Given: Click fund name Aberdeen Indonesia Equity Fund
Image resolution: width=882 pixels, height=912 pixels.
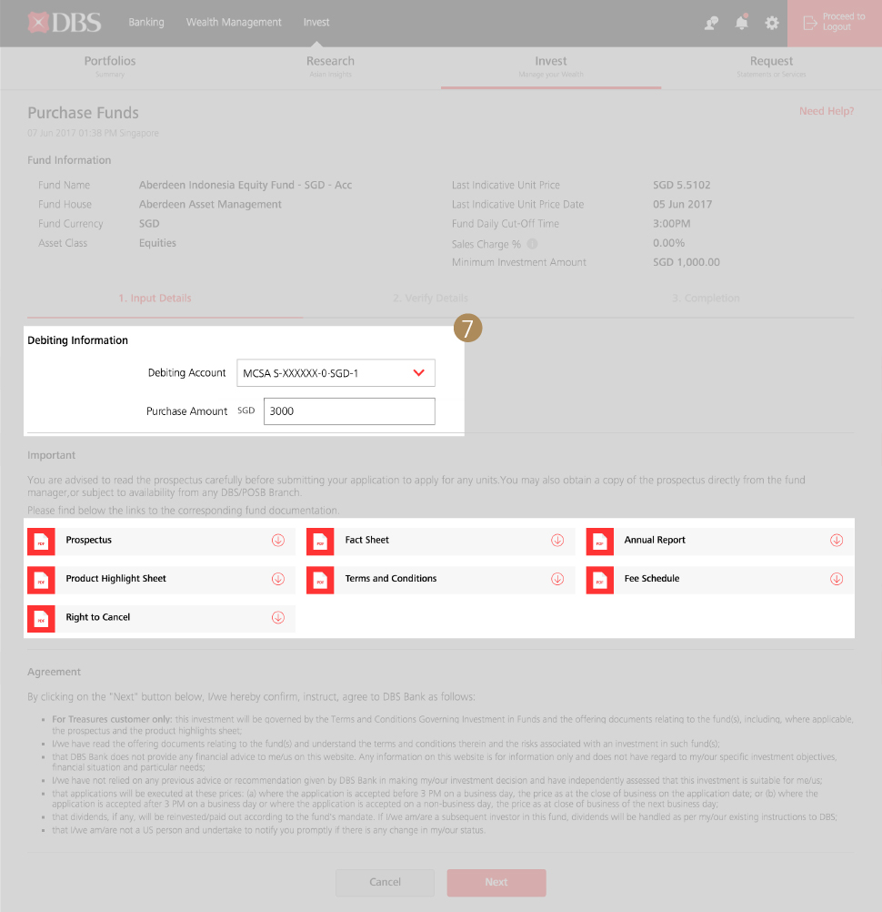Looking at the screenshot, I should point(246,185).
